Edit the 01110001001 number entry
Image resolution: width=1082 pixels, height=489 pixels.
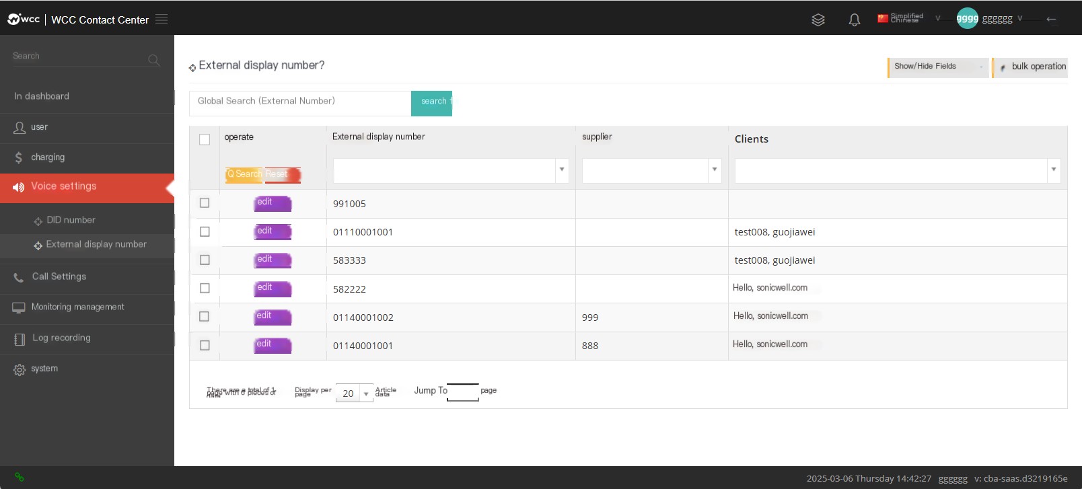click(273, 231)
